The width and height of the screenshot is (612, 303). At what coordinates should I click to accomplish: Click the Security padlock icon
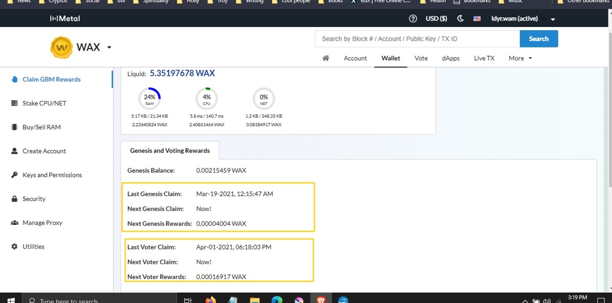14,199
